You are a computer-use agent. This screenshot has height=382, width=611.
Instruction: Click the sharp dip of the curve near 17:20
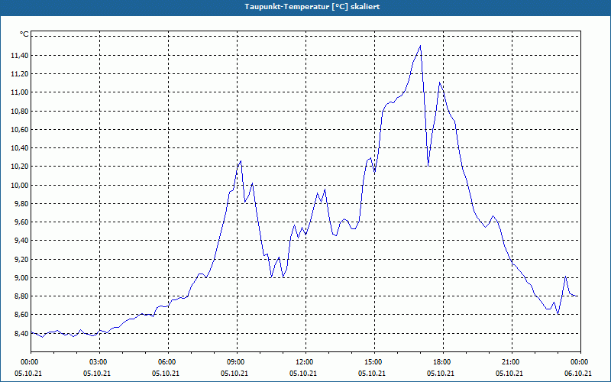(x=428, y=166)
